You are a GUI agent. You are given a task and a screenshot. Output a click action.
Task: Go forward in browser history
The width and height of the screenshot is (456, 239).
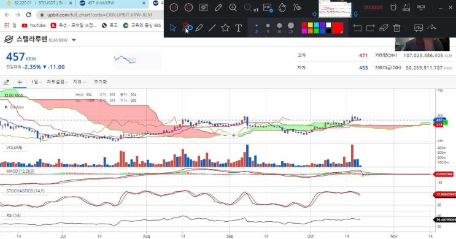18,15
